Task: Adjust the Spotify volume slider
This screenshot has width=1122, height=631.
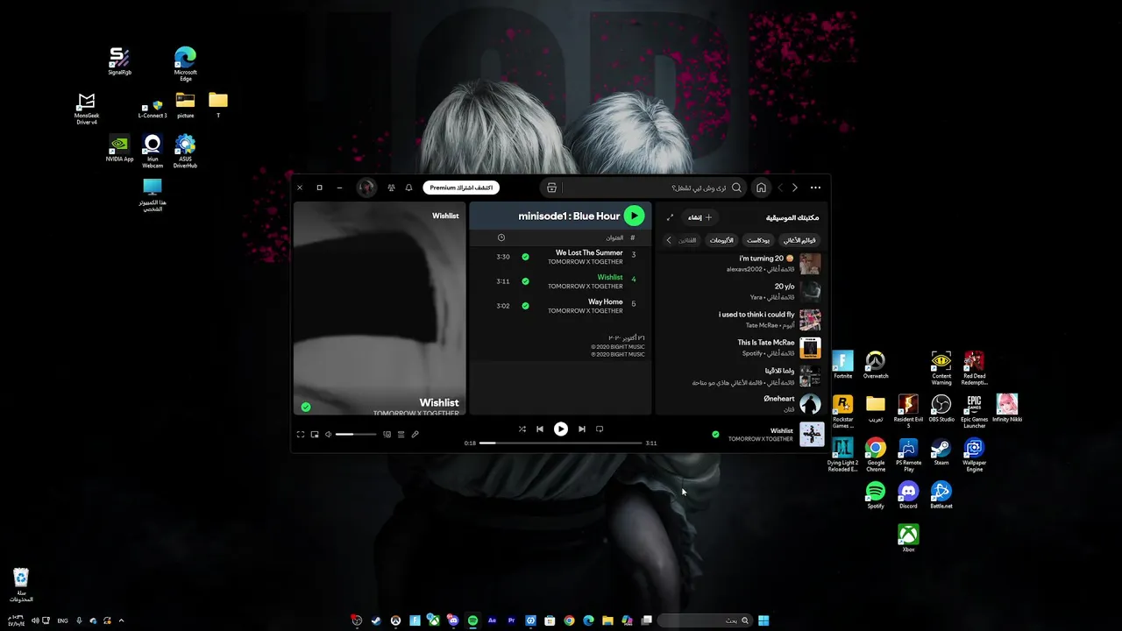Action: pos(356,435)
